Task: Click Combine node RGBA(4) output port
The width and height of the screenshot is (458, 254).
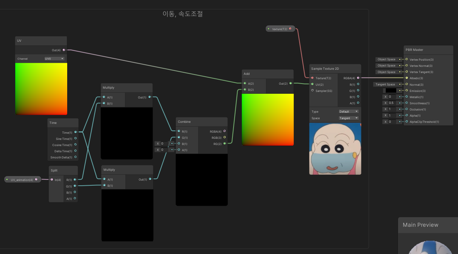Action: tap(224, 131)
